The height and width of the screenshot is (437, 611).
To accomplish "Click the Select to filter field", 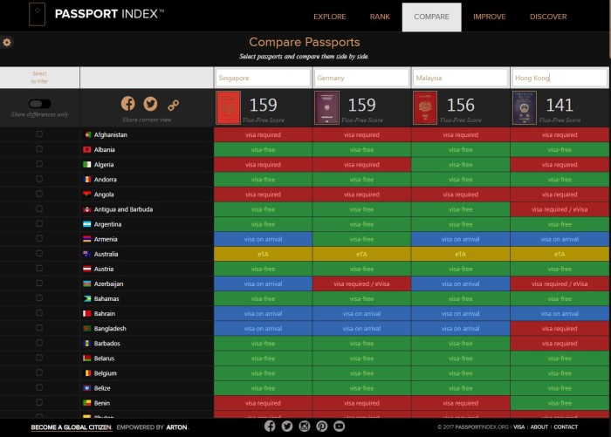I will [40, 78].
